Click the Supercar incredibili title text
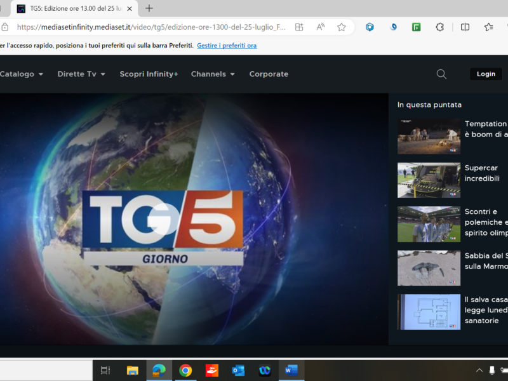 click(482, 173)
